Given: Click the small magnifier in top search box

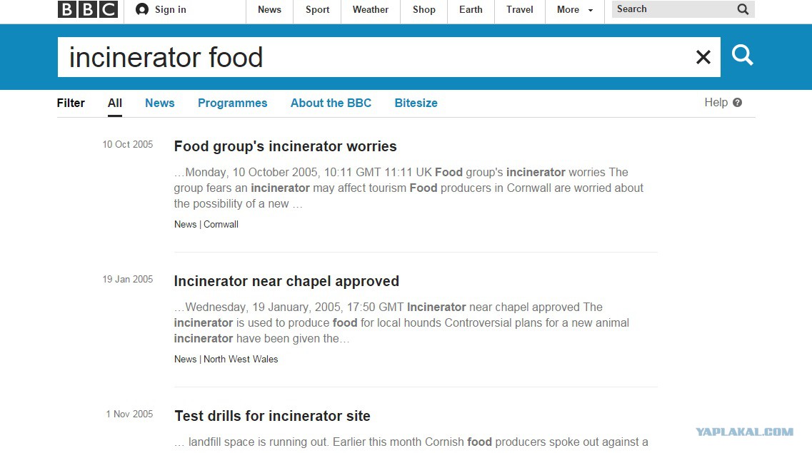Looking at the screenshot, I should [743, 9].
